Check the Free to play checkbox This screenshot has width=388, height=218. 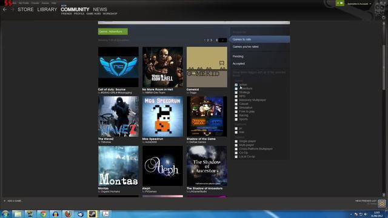(x=236, y=111)
